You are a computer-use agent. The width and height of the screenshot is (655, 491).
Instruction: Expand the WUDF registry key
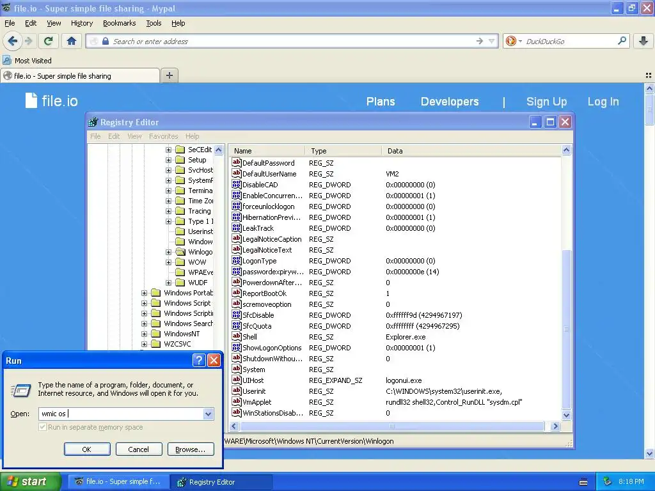(x=168, y=283)
